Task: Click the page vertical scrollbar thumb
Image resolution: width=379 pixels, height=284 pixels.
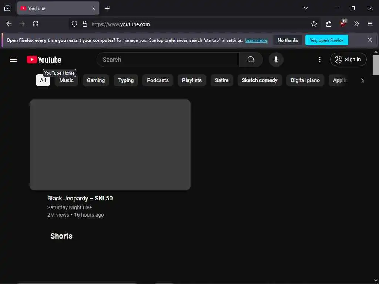Action: click(376, 65)
